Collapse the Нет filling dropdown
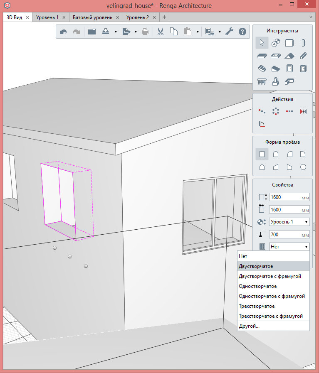319x373 pixels. coord(289,247)
